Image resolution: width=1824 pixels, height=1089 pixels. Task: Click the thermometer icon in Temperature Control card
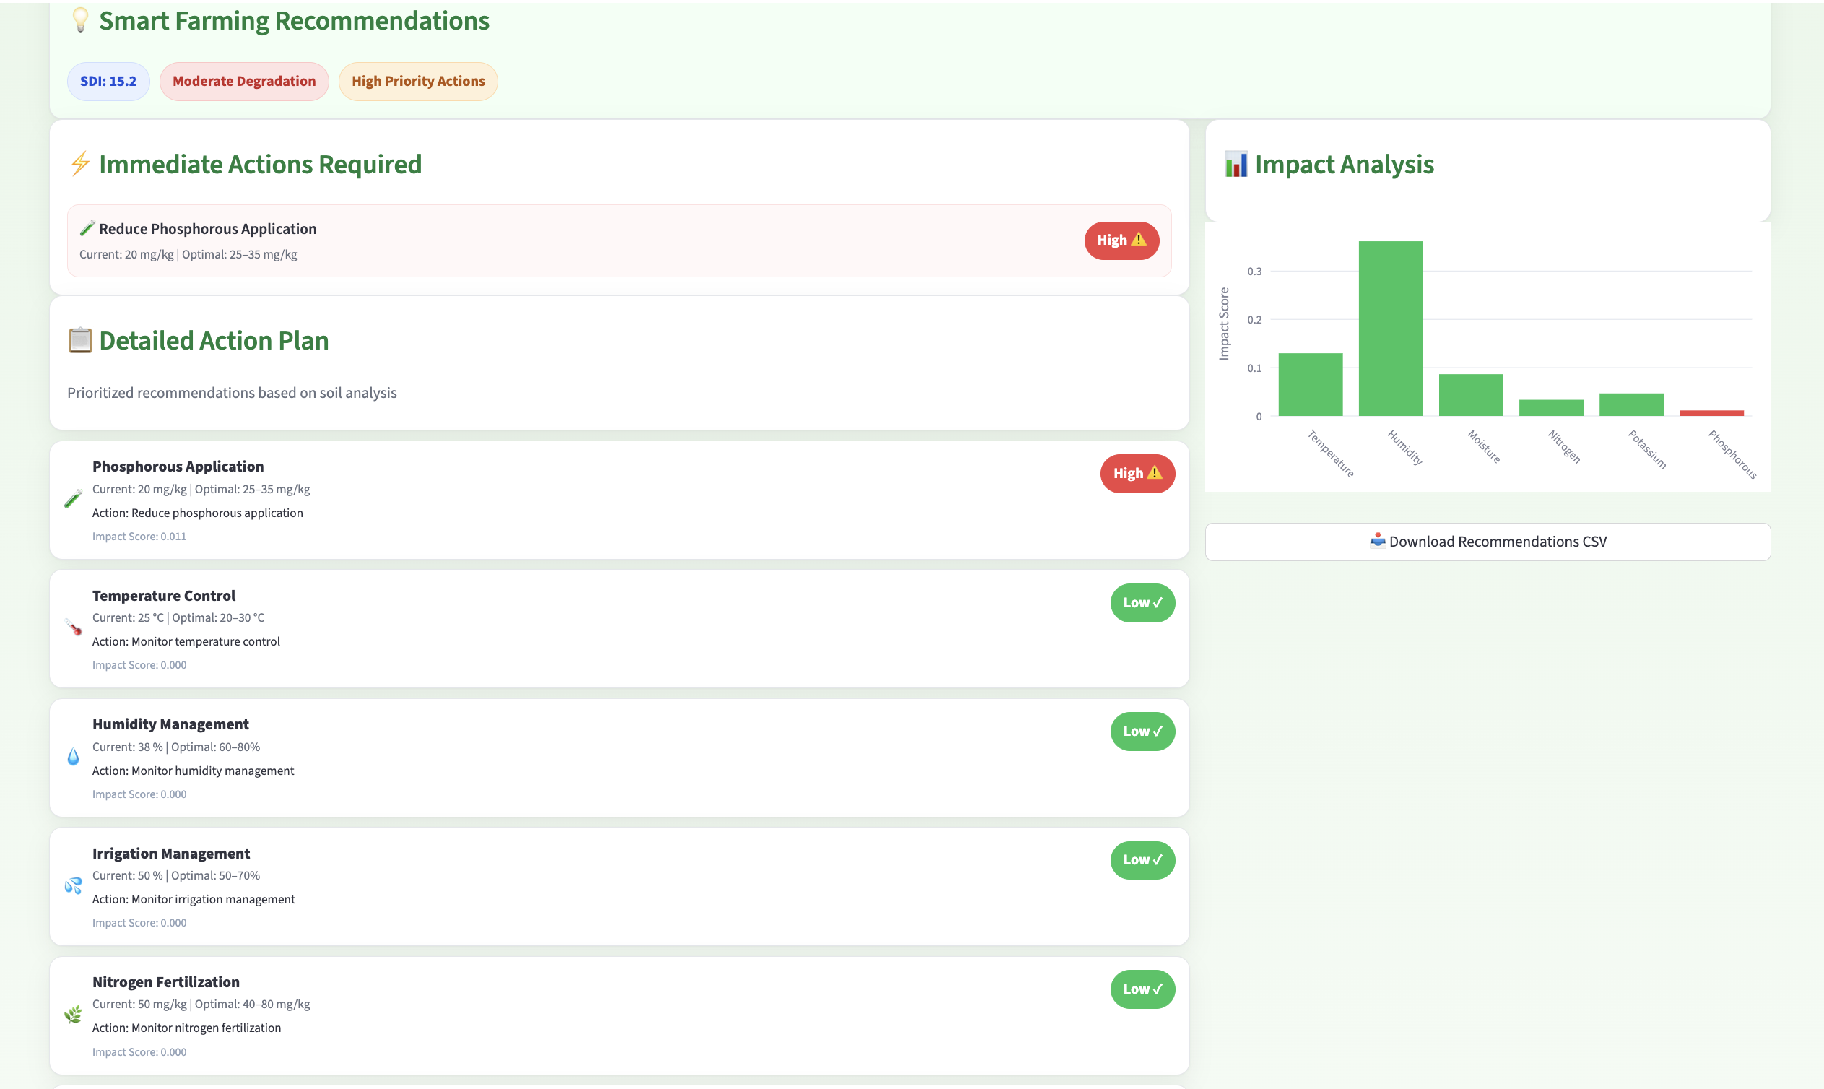pos(73,628)
